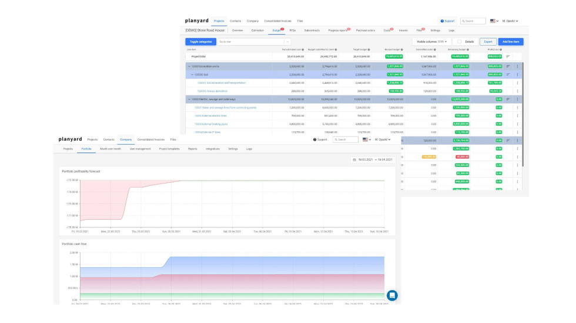
Task: Open the three-dot menu for Excavation works row
Action: (x=517, y=66)
